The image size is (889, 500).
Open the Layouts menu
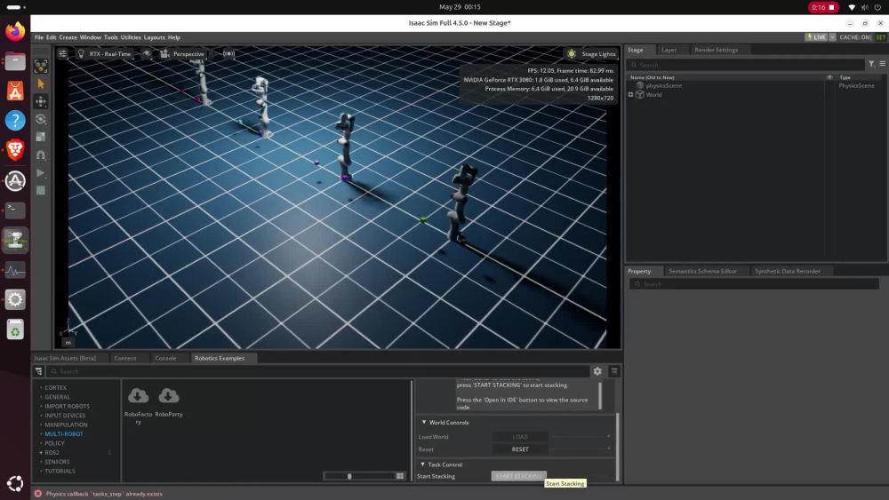click(x=154, y=37)
